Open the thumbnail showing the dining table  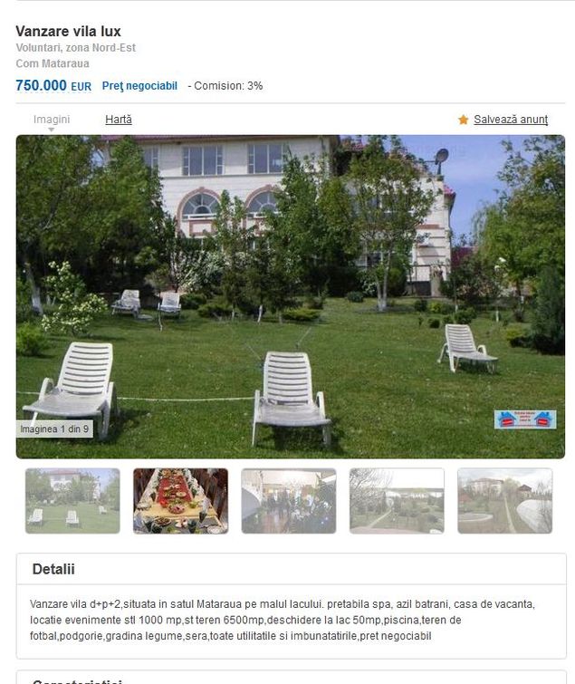[x=180, y=501]
